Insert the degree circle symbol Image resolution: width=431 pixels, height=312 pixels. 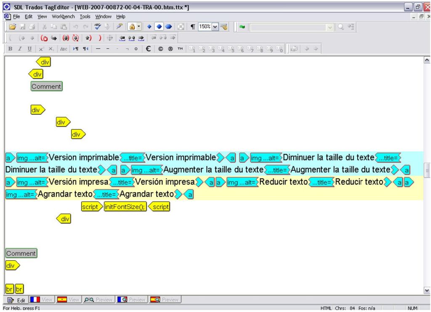coord(136,49)
